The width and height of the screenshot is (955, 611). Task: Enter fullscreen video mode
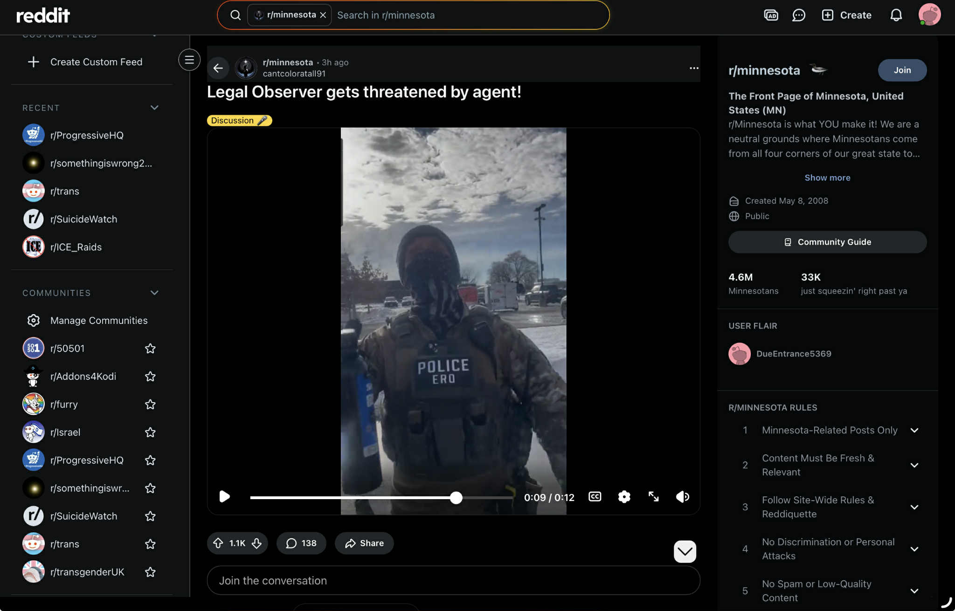(653, 497)
